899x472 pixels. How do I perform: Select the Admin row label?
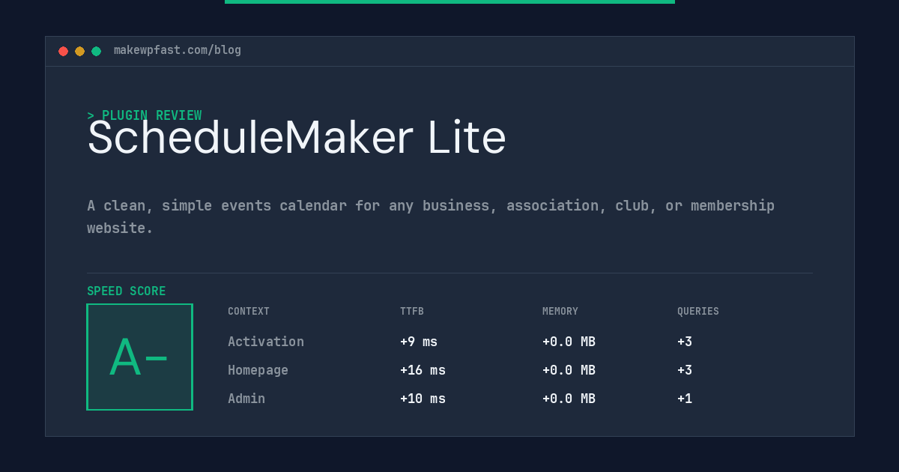pos(246,399)
